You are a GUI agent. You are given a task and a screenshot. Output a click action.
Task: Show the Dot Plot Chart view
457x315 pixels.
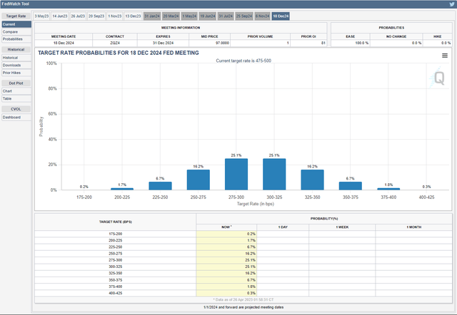click(x=8, y=91)
